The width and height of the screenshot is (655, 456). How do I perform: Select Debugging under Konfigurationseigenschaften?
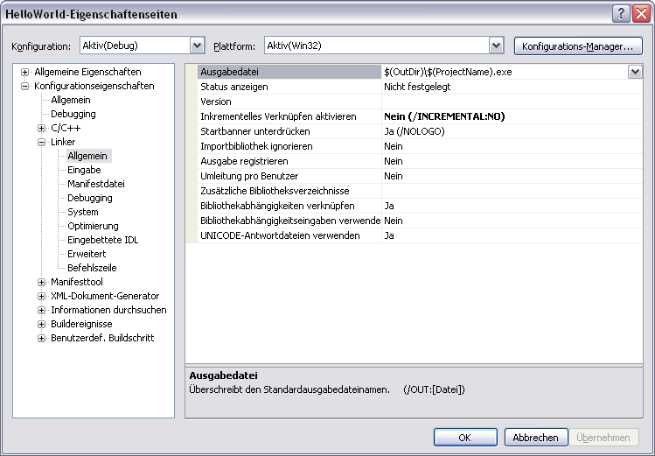tap(73, 114)
